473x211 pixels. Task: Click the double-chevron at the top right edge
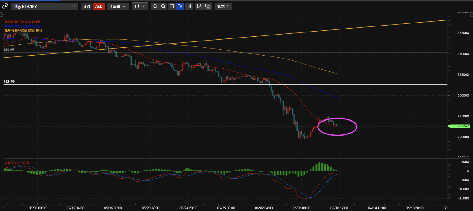tap(471, 14)
